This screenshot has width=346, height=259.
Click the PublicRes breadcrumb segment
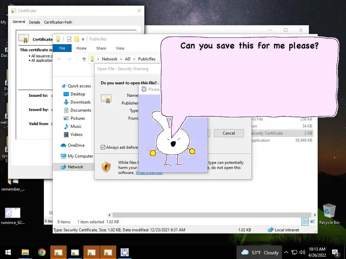pyautogui.click(x=147, y=59)
